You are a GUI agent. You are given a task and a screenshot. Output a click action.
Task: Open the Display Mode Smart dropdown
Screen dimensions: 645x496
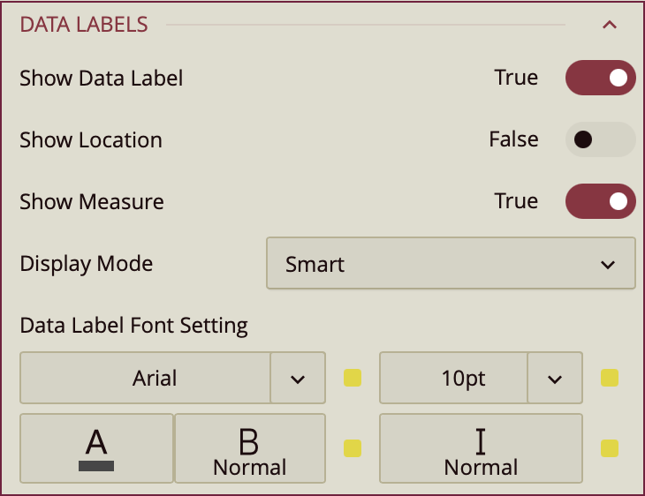[x=451, y=263]
